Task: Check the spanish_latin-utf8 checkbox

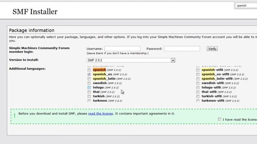Action: pos(198,79)
